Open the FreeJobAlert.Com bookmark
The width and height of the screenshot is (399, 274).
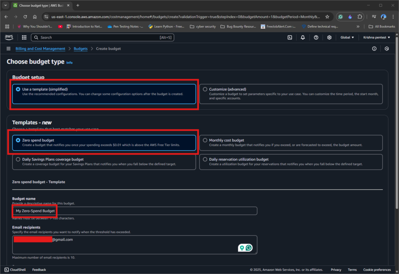[278, 26]
